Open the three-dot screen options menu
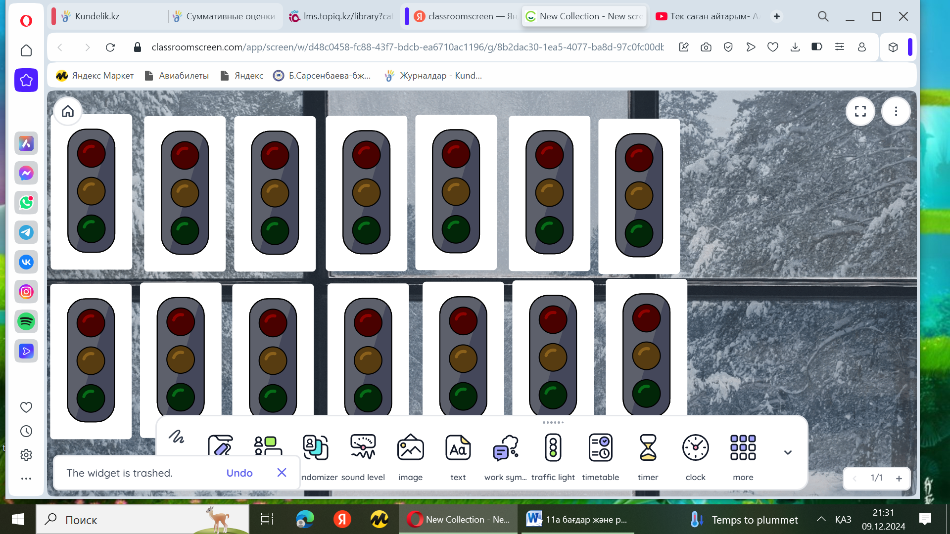950x534 pixels. [x=896, y=112]
